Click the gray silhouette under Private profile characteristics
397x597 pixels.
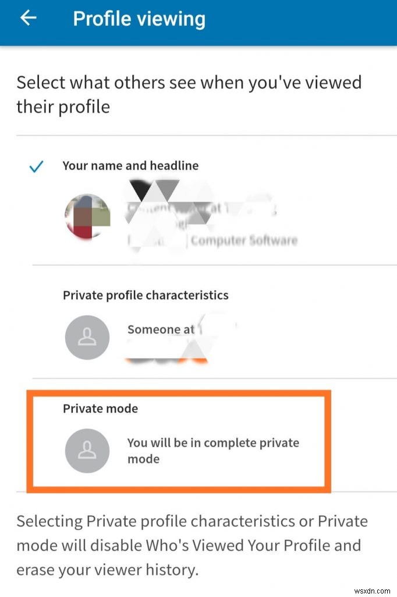point(87,338)
